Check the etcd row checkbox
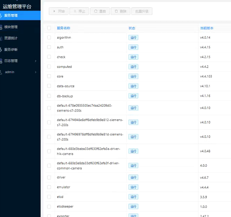 (x=49, y=197)
